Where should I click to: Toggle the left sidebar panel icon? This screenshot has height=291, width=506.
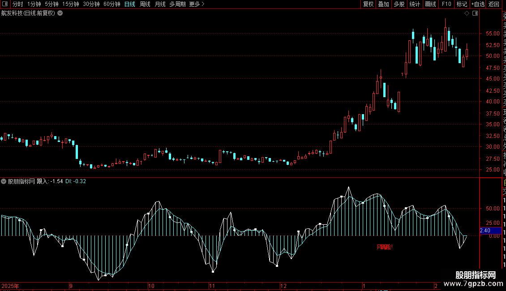point(5,4)
